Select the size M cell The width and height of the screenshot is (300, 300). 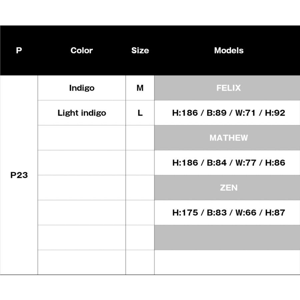tap(140, 88)
